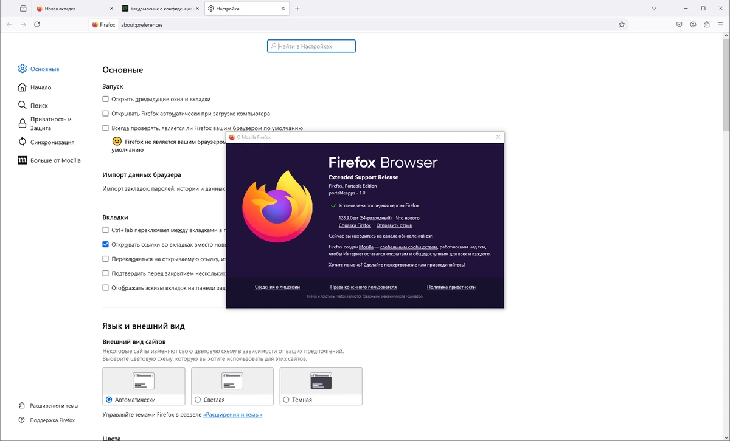Open Приватность и Защита category

coord(45,124)
